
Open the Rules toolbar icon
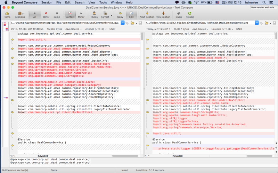(x=94, y=15)
